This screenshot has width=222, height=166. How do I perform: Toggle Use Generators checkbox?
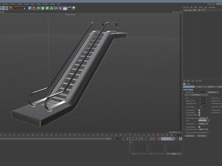coord(199,113)
